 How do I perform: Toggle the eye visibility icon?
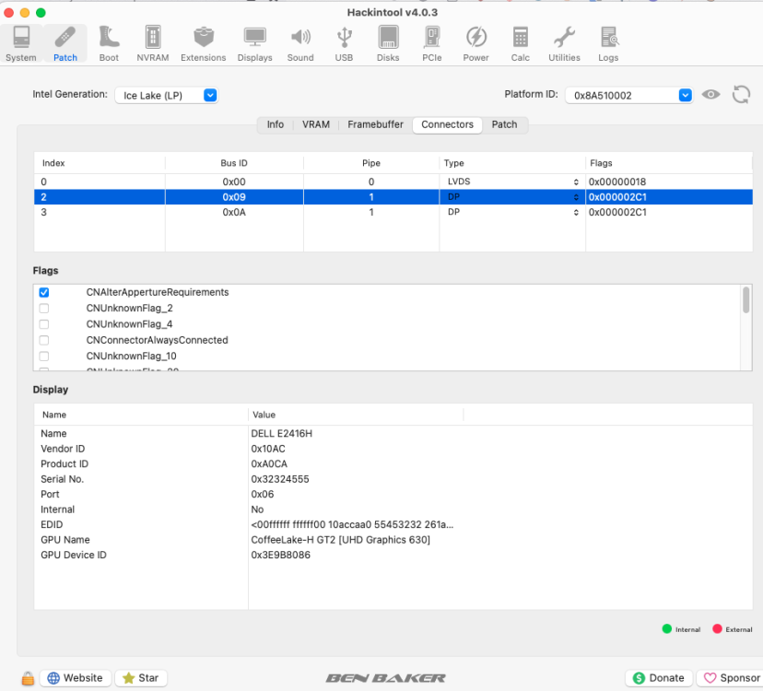point(710,94)
